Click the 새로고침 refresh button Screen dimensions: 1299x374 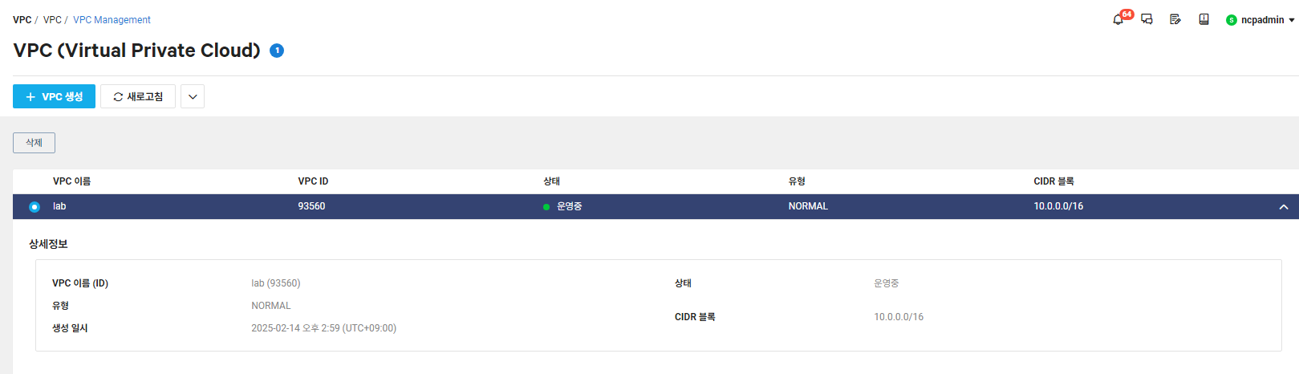tap(138, 96)
